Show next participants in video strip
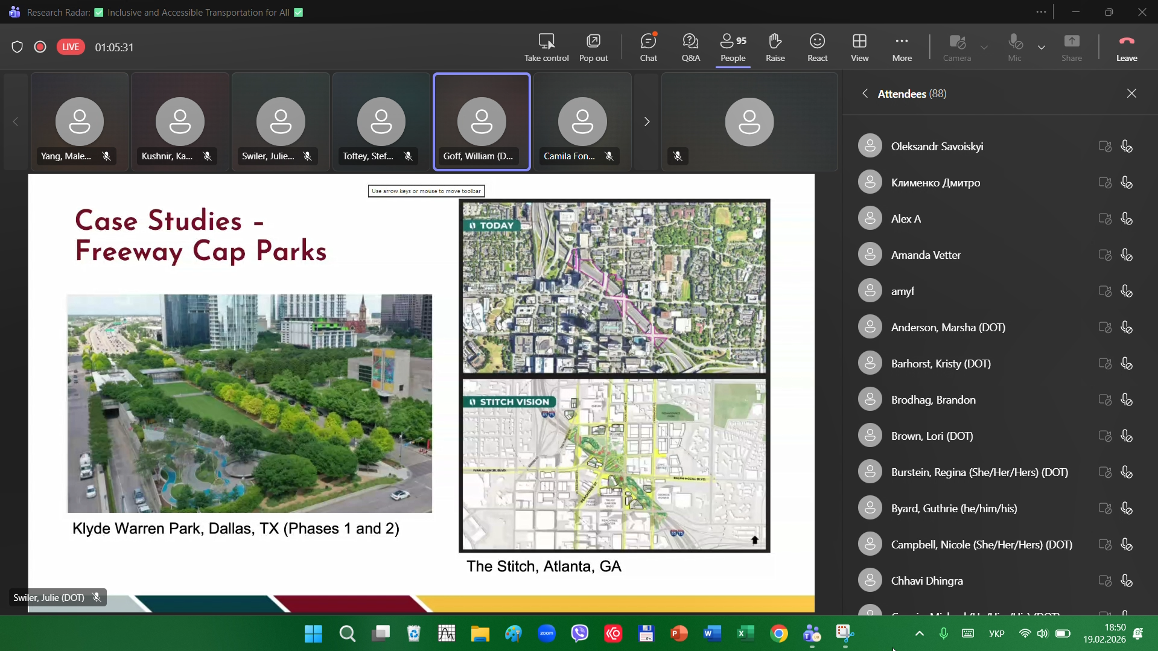The image size is (1158, 651). (646, 122)
